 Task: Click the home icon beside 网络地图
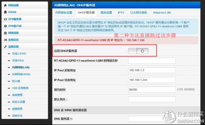(5, 5)
